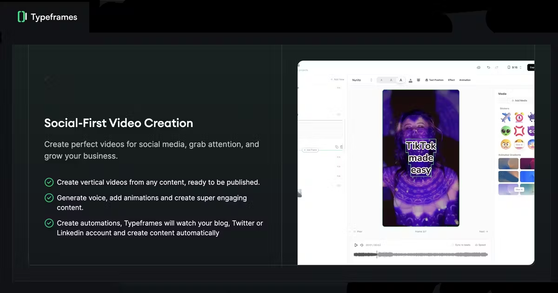Viewport: 558px width, 293px height.
Task: Click Add Media in the Media panel
Action: [x=519, y=100]
